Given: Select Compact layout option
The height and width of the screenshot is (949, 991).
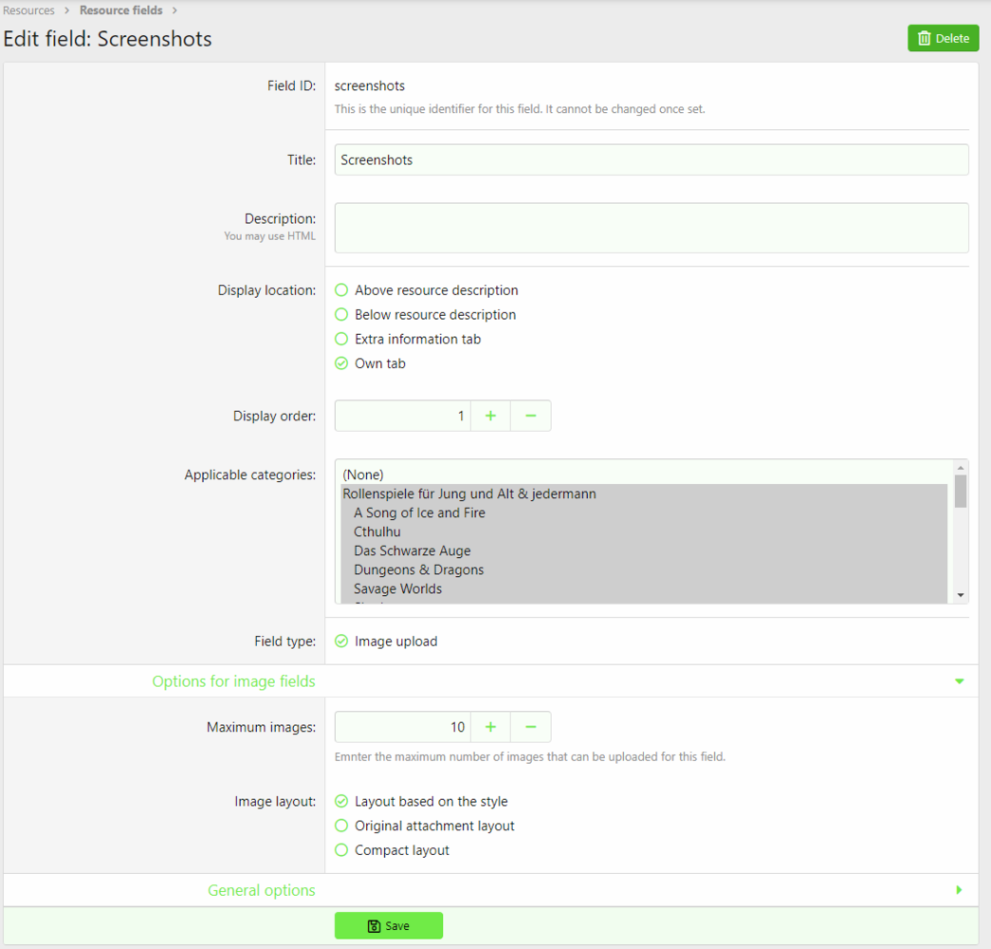Looking at the screenshot, I should [x=392, y=850].
